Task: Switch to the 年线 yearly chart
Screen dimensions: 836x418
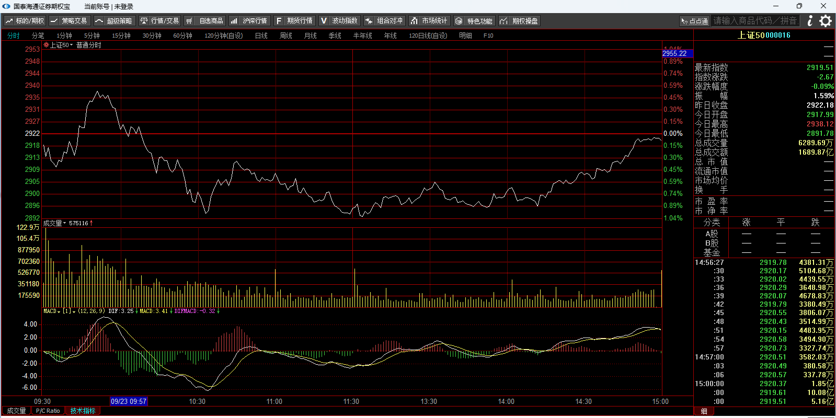Action: [x=391, y=36]
